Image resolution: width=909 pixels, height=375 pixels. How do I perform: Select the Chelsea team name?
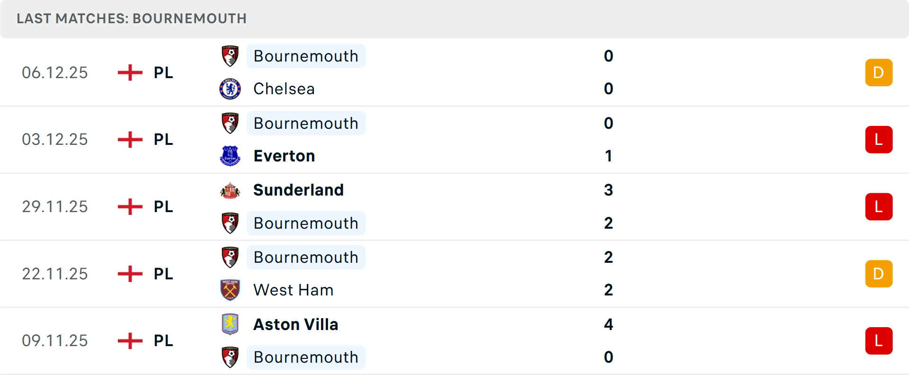[284, 89]
